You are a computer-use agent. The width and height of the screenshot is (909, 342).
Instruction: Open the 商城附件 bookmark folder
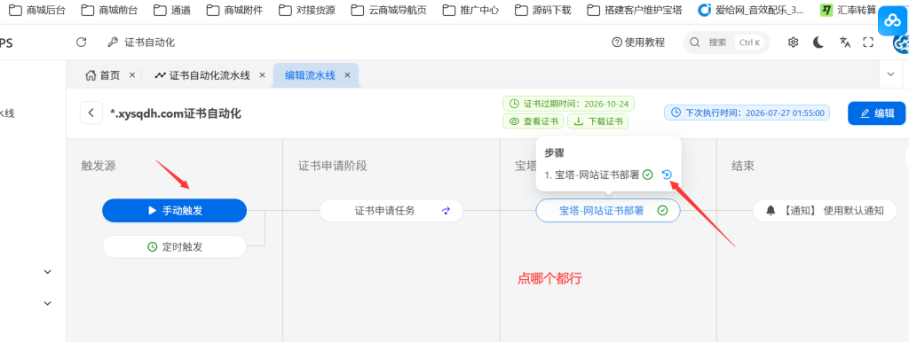point(234,10)
